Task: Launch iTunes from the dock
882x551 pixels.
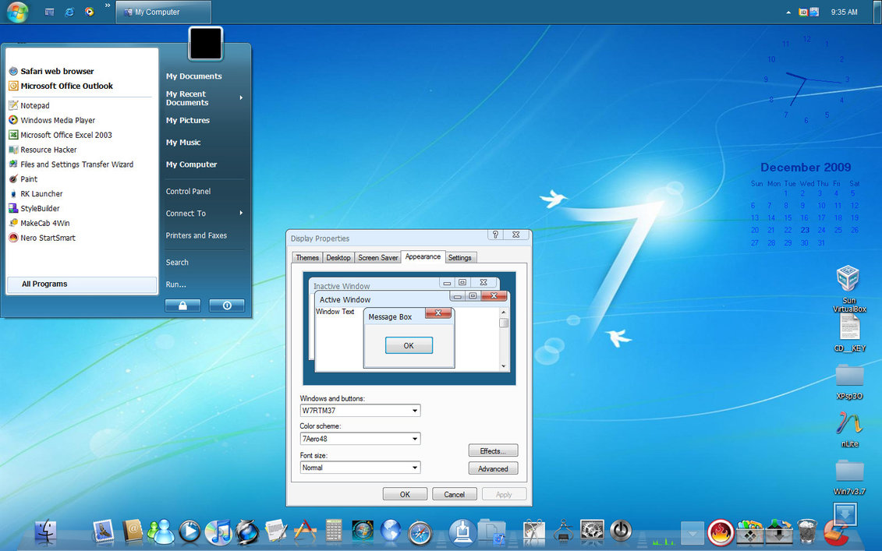Action: [x=219, y=532]
